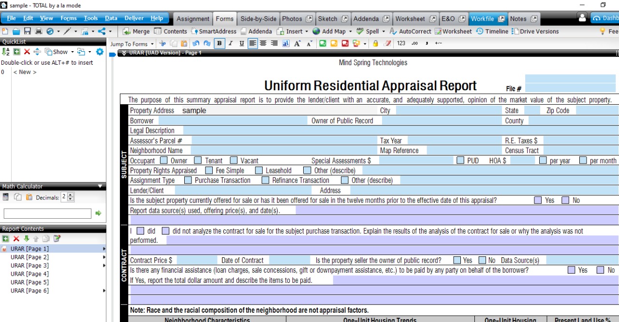Select URAR [Page 4] in Report Contents
This screenshot has width=619, height=322.
pos(29,274)
